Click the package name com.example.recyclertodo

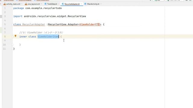pos(43,8)
